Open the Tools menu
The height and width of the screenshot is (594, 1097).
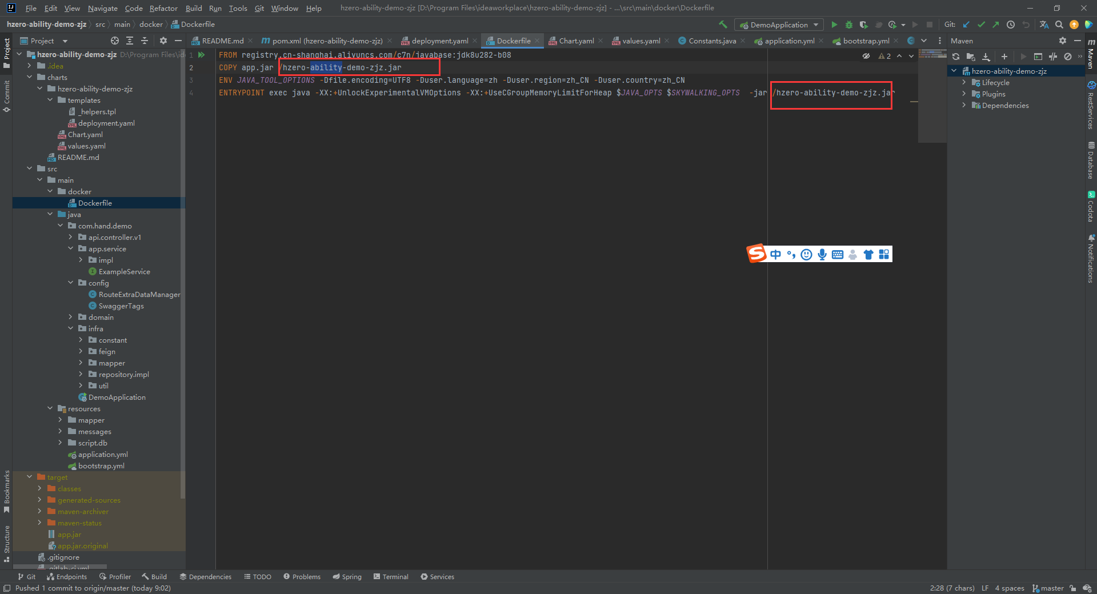[x=238, y=8]
